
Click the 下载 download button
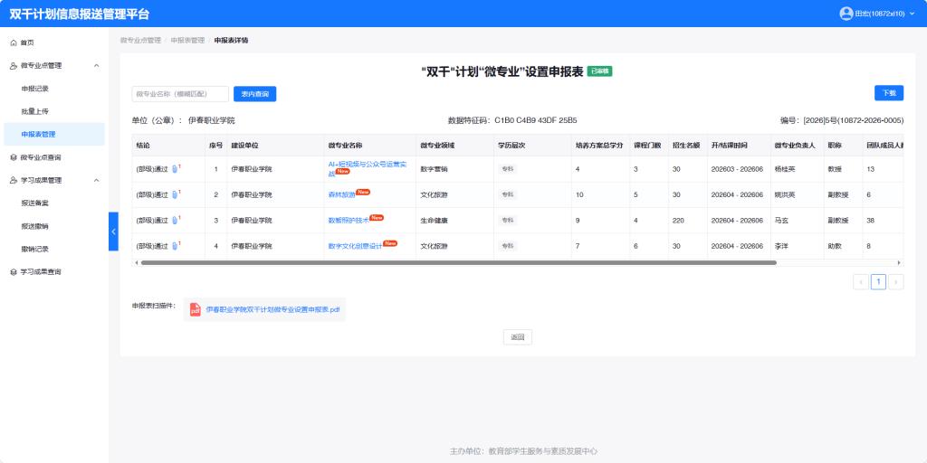click(x=889, y=93)
